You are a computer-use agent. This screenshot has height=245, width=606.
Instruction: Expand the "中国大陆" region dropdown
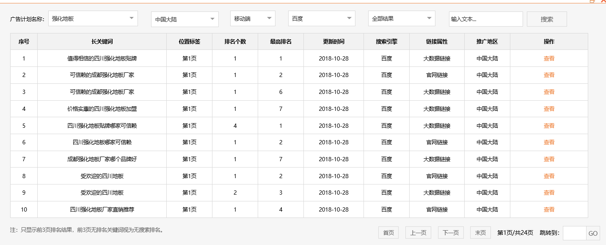pos(185,18)
